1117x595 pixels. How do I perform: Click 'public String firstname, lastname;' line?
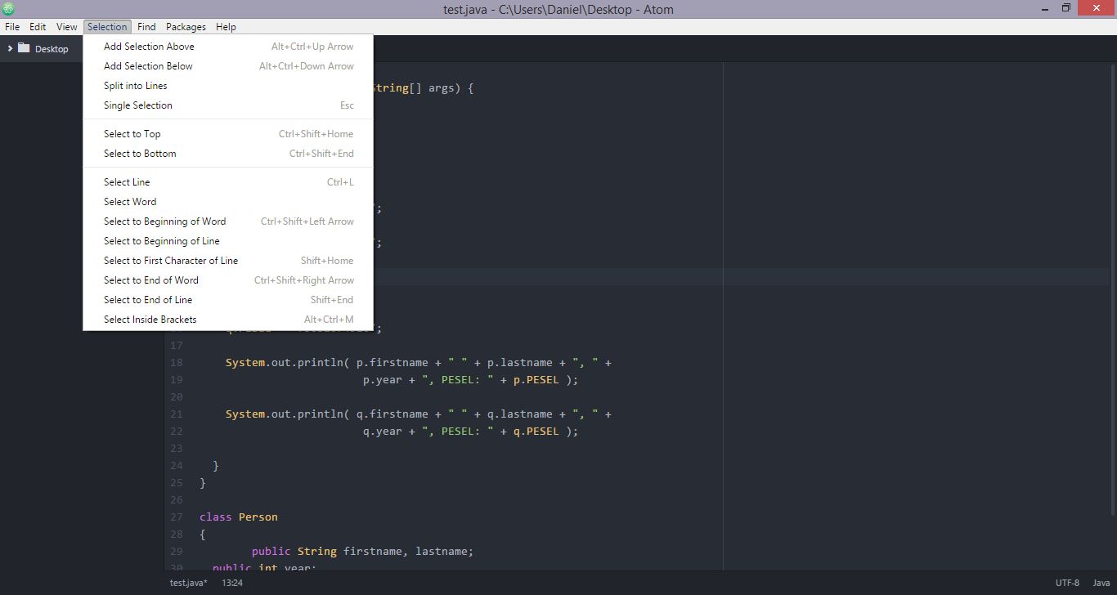363,552
